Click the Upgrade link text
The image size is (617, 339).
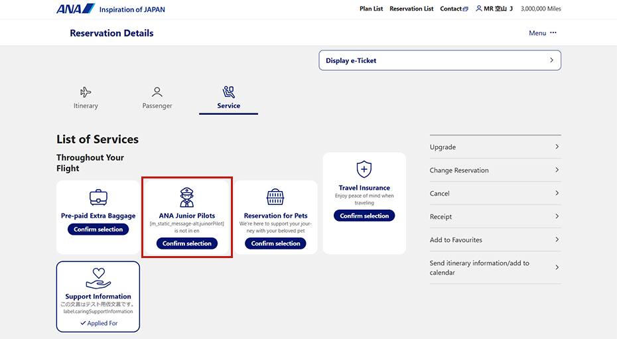443,147
